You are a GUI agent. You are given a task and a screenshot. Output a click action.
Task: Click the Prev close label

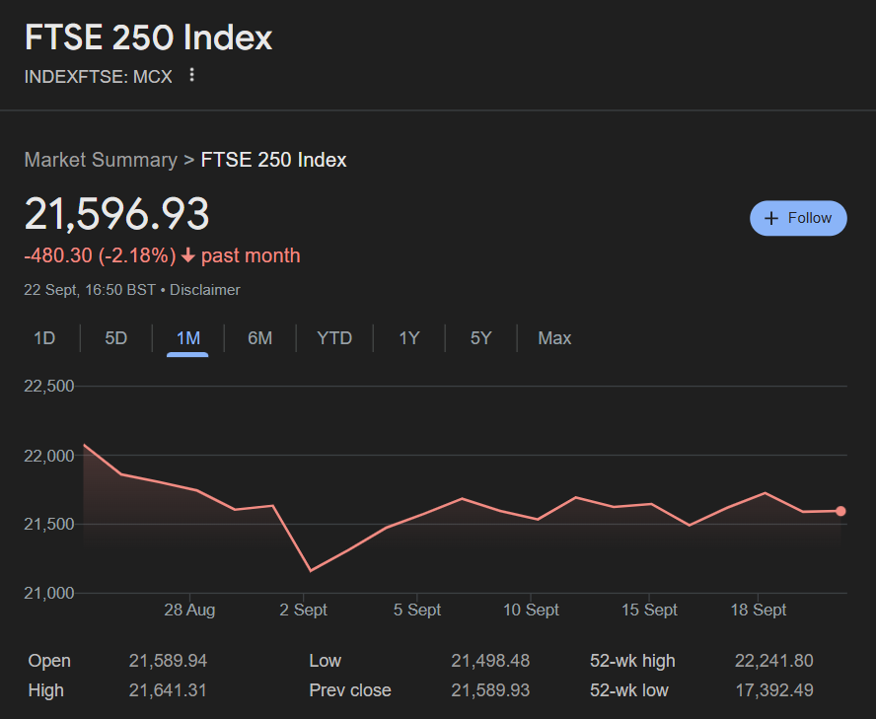click(350, 690)
